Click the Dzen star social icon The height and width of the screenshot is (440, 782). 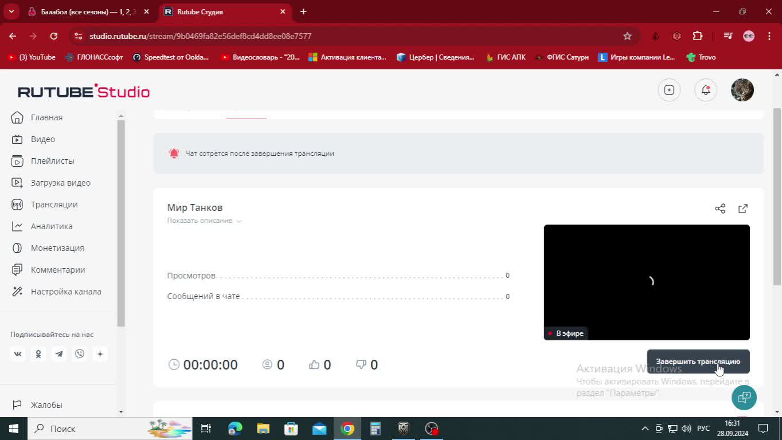(100, 354)
